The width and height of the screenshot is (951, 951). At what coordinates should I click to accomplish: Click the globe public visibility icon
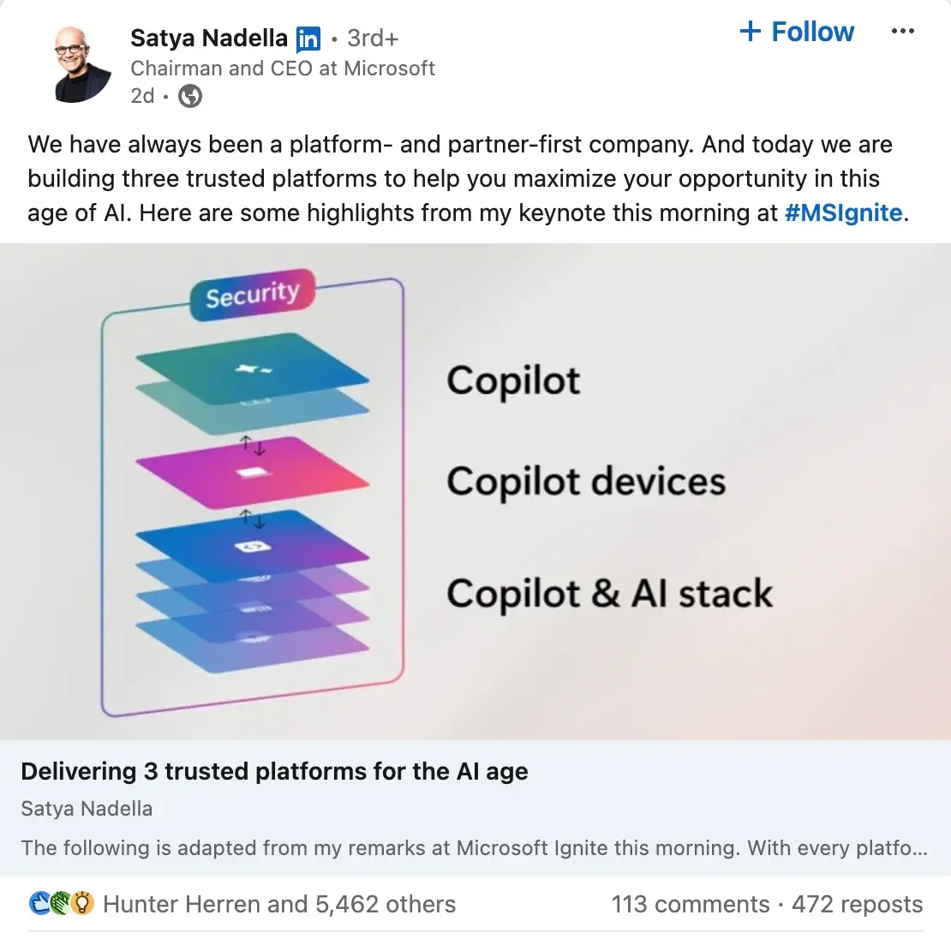pos(190,96)
